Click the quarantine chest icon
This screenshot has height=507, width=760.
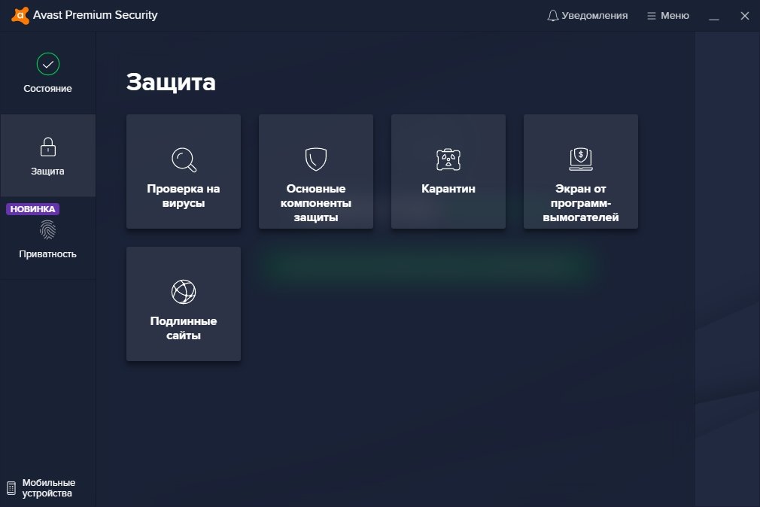click(448, 159)
